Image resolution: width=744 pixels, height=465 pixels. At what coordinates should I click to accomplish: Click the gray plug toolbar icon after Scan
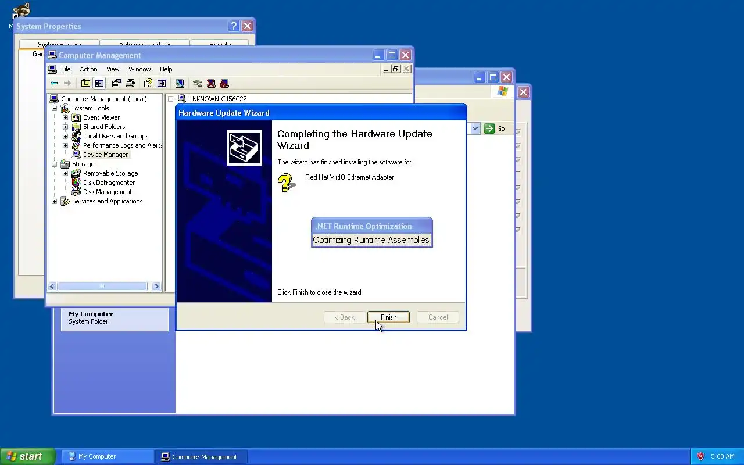pyautogui.click(x=198, y=83)
